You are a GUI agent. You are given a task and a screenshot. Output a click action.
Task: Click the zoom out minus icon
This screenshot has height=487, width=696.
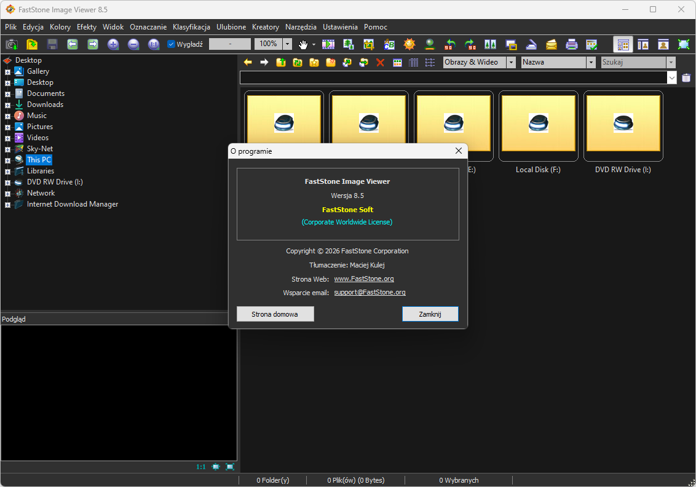tap(133, 44)
